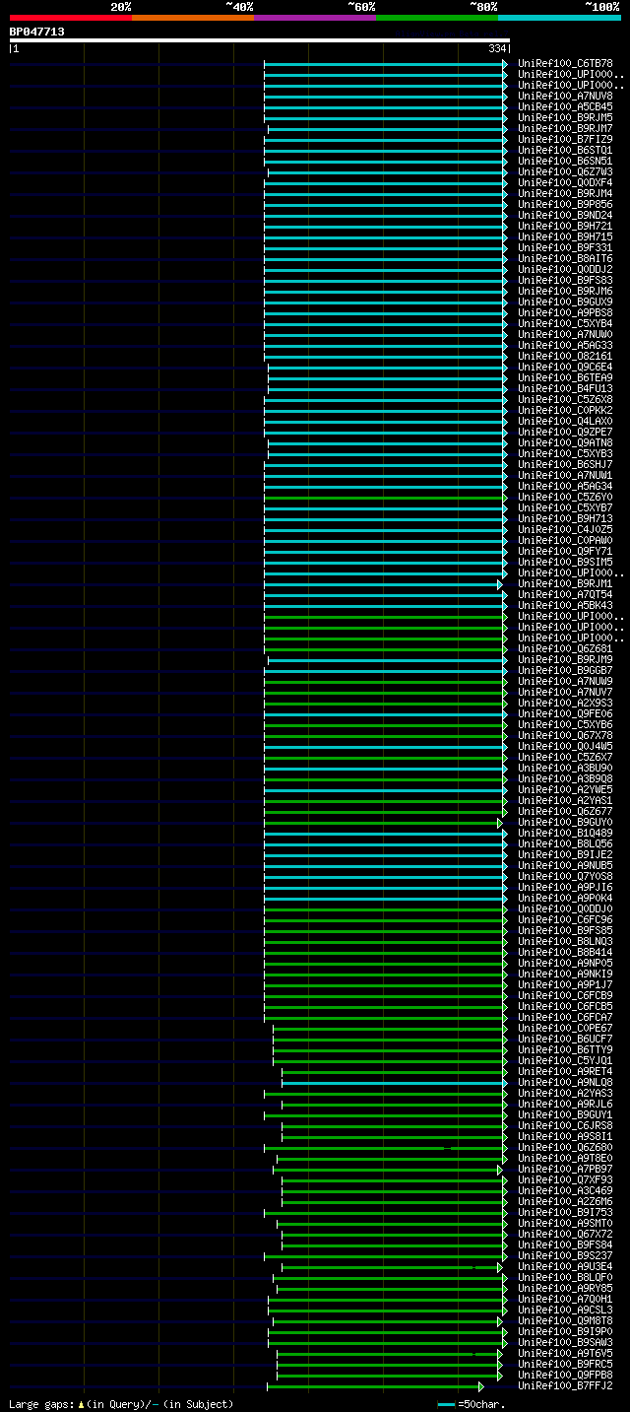Select the UniRef100_B9SAW3 label
Viewport: 630px width, 1412px height.
[566, 1343]
